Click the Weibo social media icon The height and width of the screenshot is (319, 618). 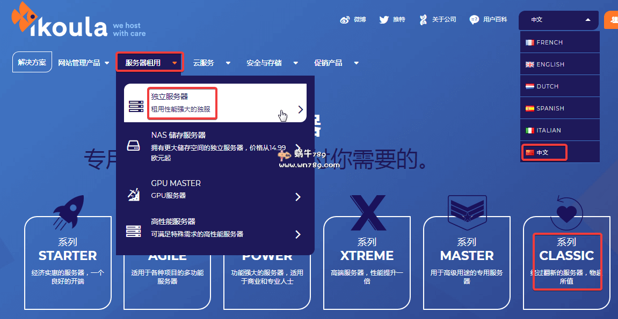346,19
